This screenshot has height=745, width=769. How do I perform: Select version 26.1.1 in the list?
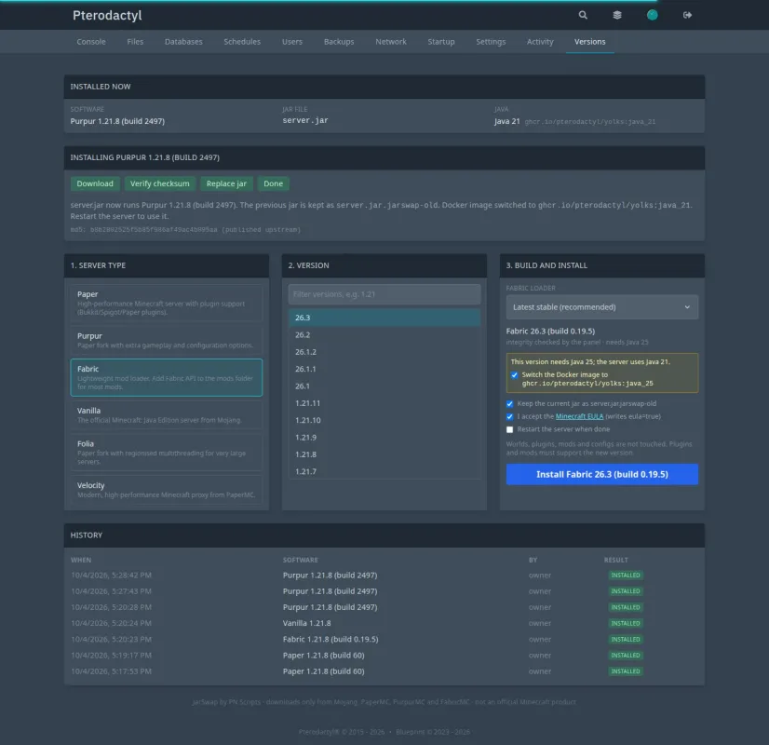384,369
